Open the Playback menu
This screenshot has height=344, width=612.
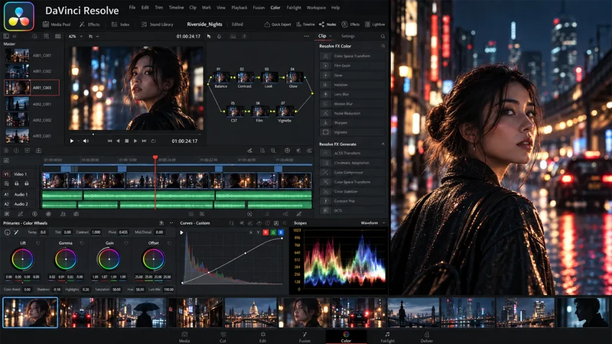[x=239, y=7]
